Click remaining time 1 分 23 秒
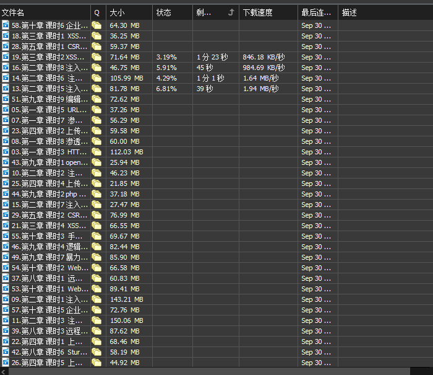 pyautogui.click(x=212, y=57)
